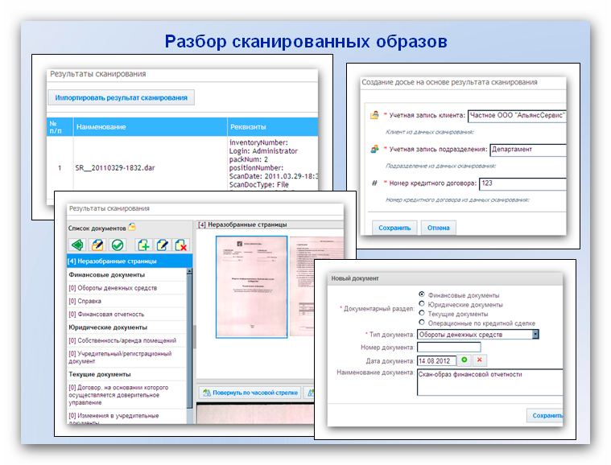Select [0] Справка item
The width and height of the screenshot is (611, 465).
126,301
